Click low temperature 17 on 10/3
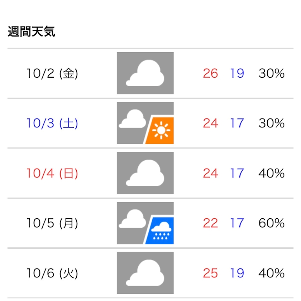 point(237,123)
